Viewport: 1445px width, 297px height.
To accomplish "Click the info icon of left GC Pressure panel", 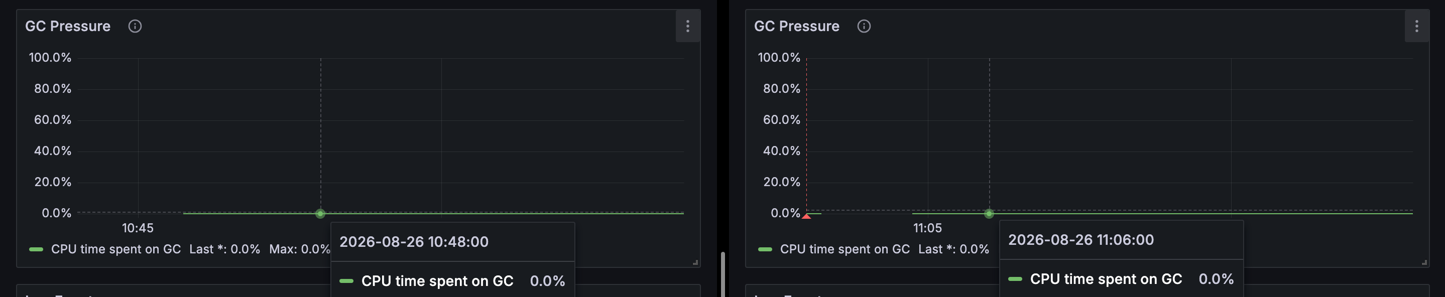I will tap(135, 26).
